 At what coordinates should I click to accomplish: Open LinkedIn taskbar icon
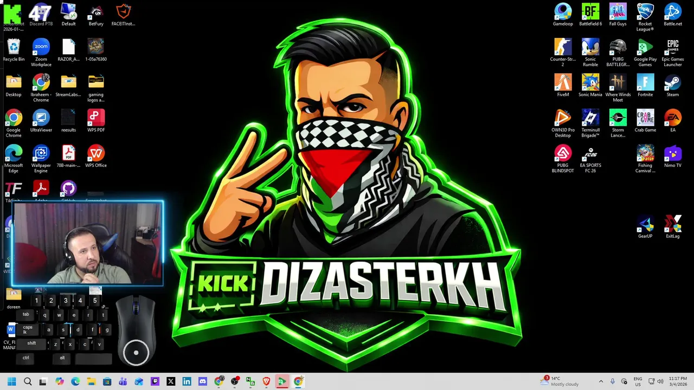coord(187,381)
